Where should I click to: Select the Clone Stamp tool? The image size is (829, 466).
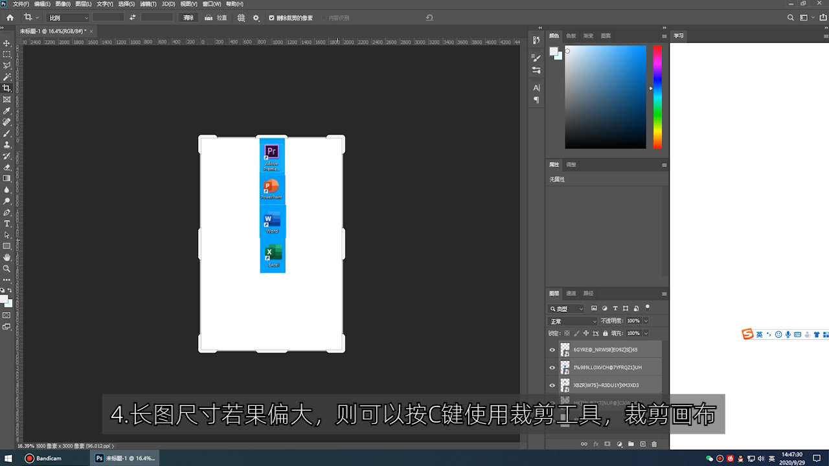tap(7, 144)
